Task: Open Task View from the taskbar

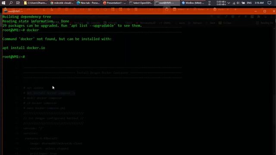Action: point(18,3)
